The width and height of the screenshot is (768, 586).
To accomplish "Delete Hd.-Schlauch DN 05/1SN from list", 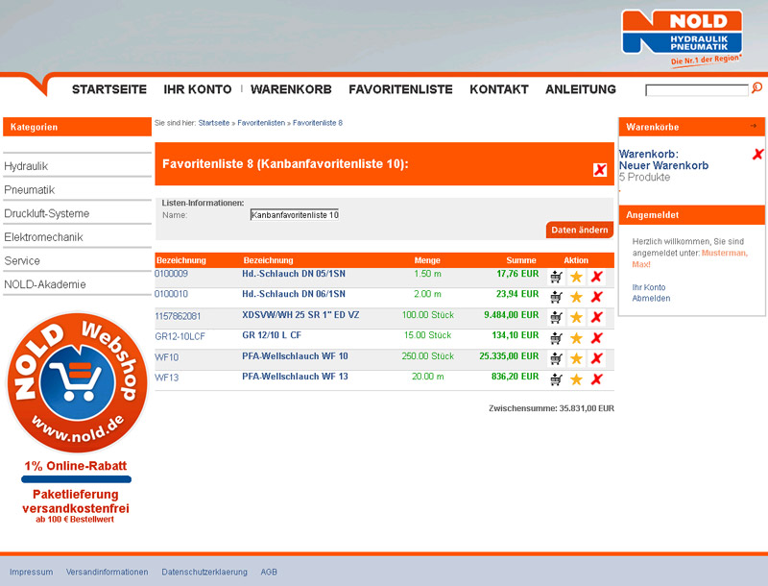I will (x=596, y=277).
